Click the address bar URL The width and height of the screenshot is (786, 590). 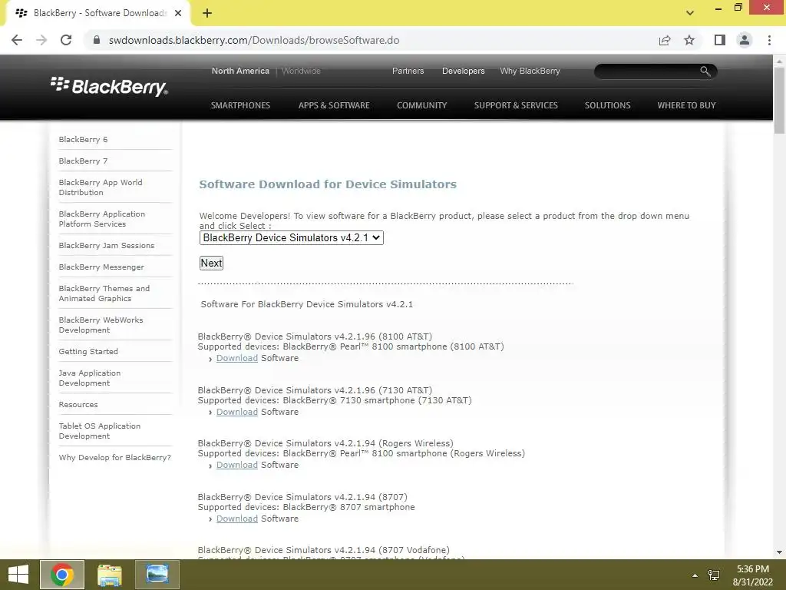254,40
